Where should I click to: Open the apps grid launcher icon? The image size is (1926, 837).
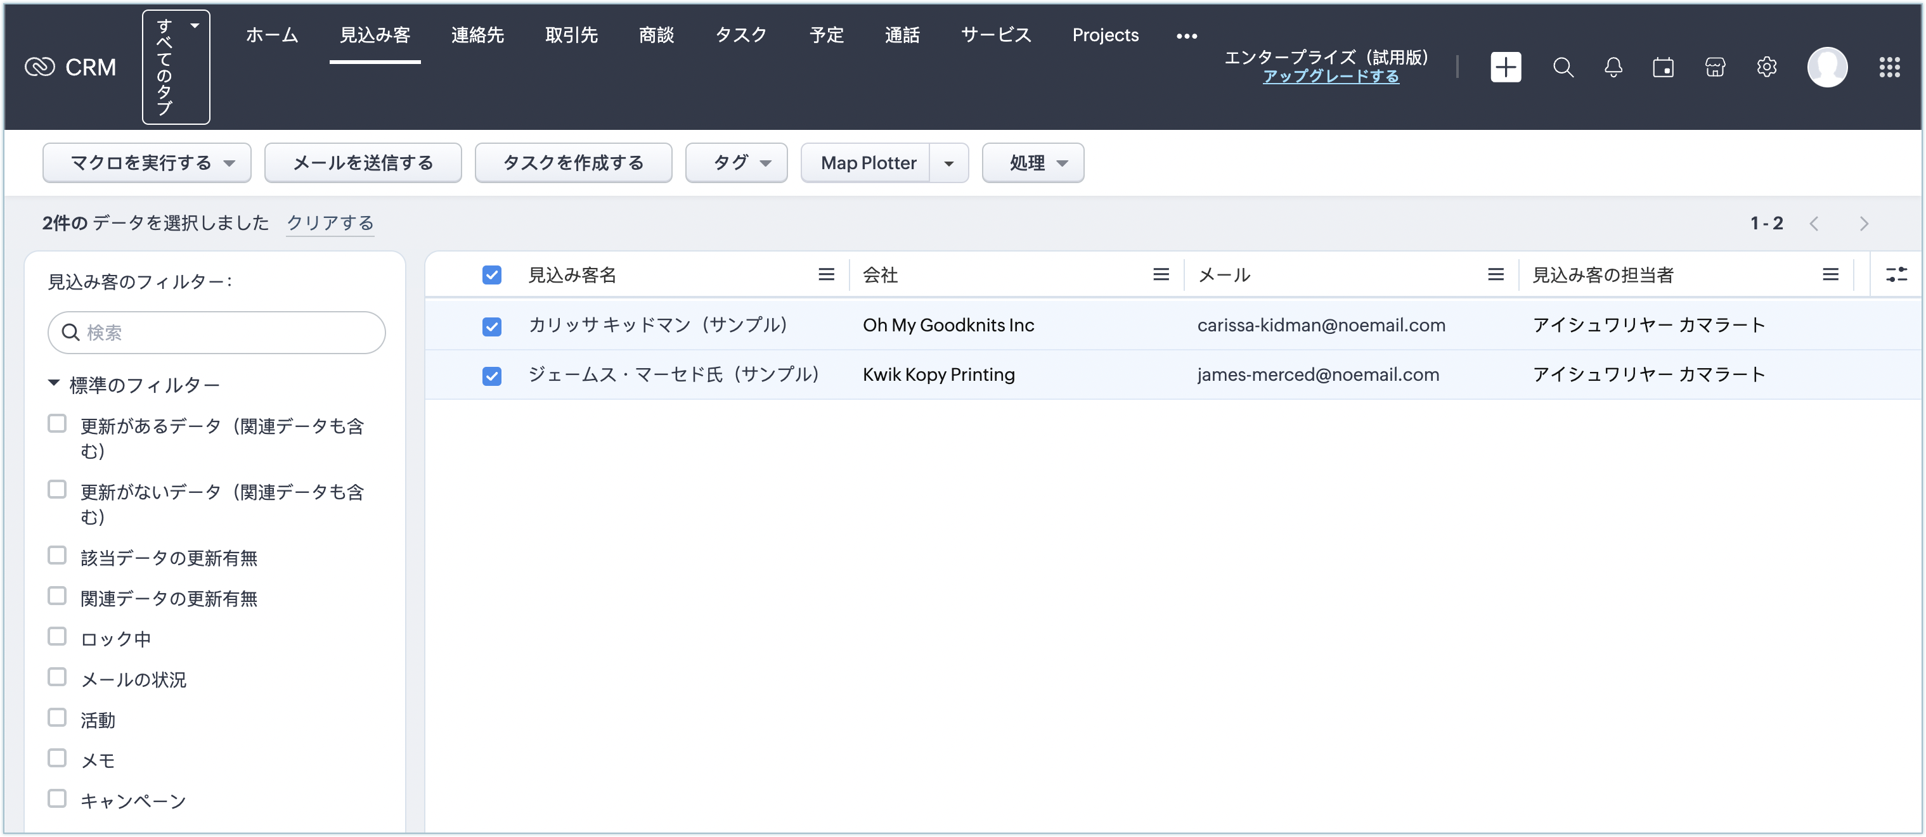click(1889, 67)
